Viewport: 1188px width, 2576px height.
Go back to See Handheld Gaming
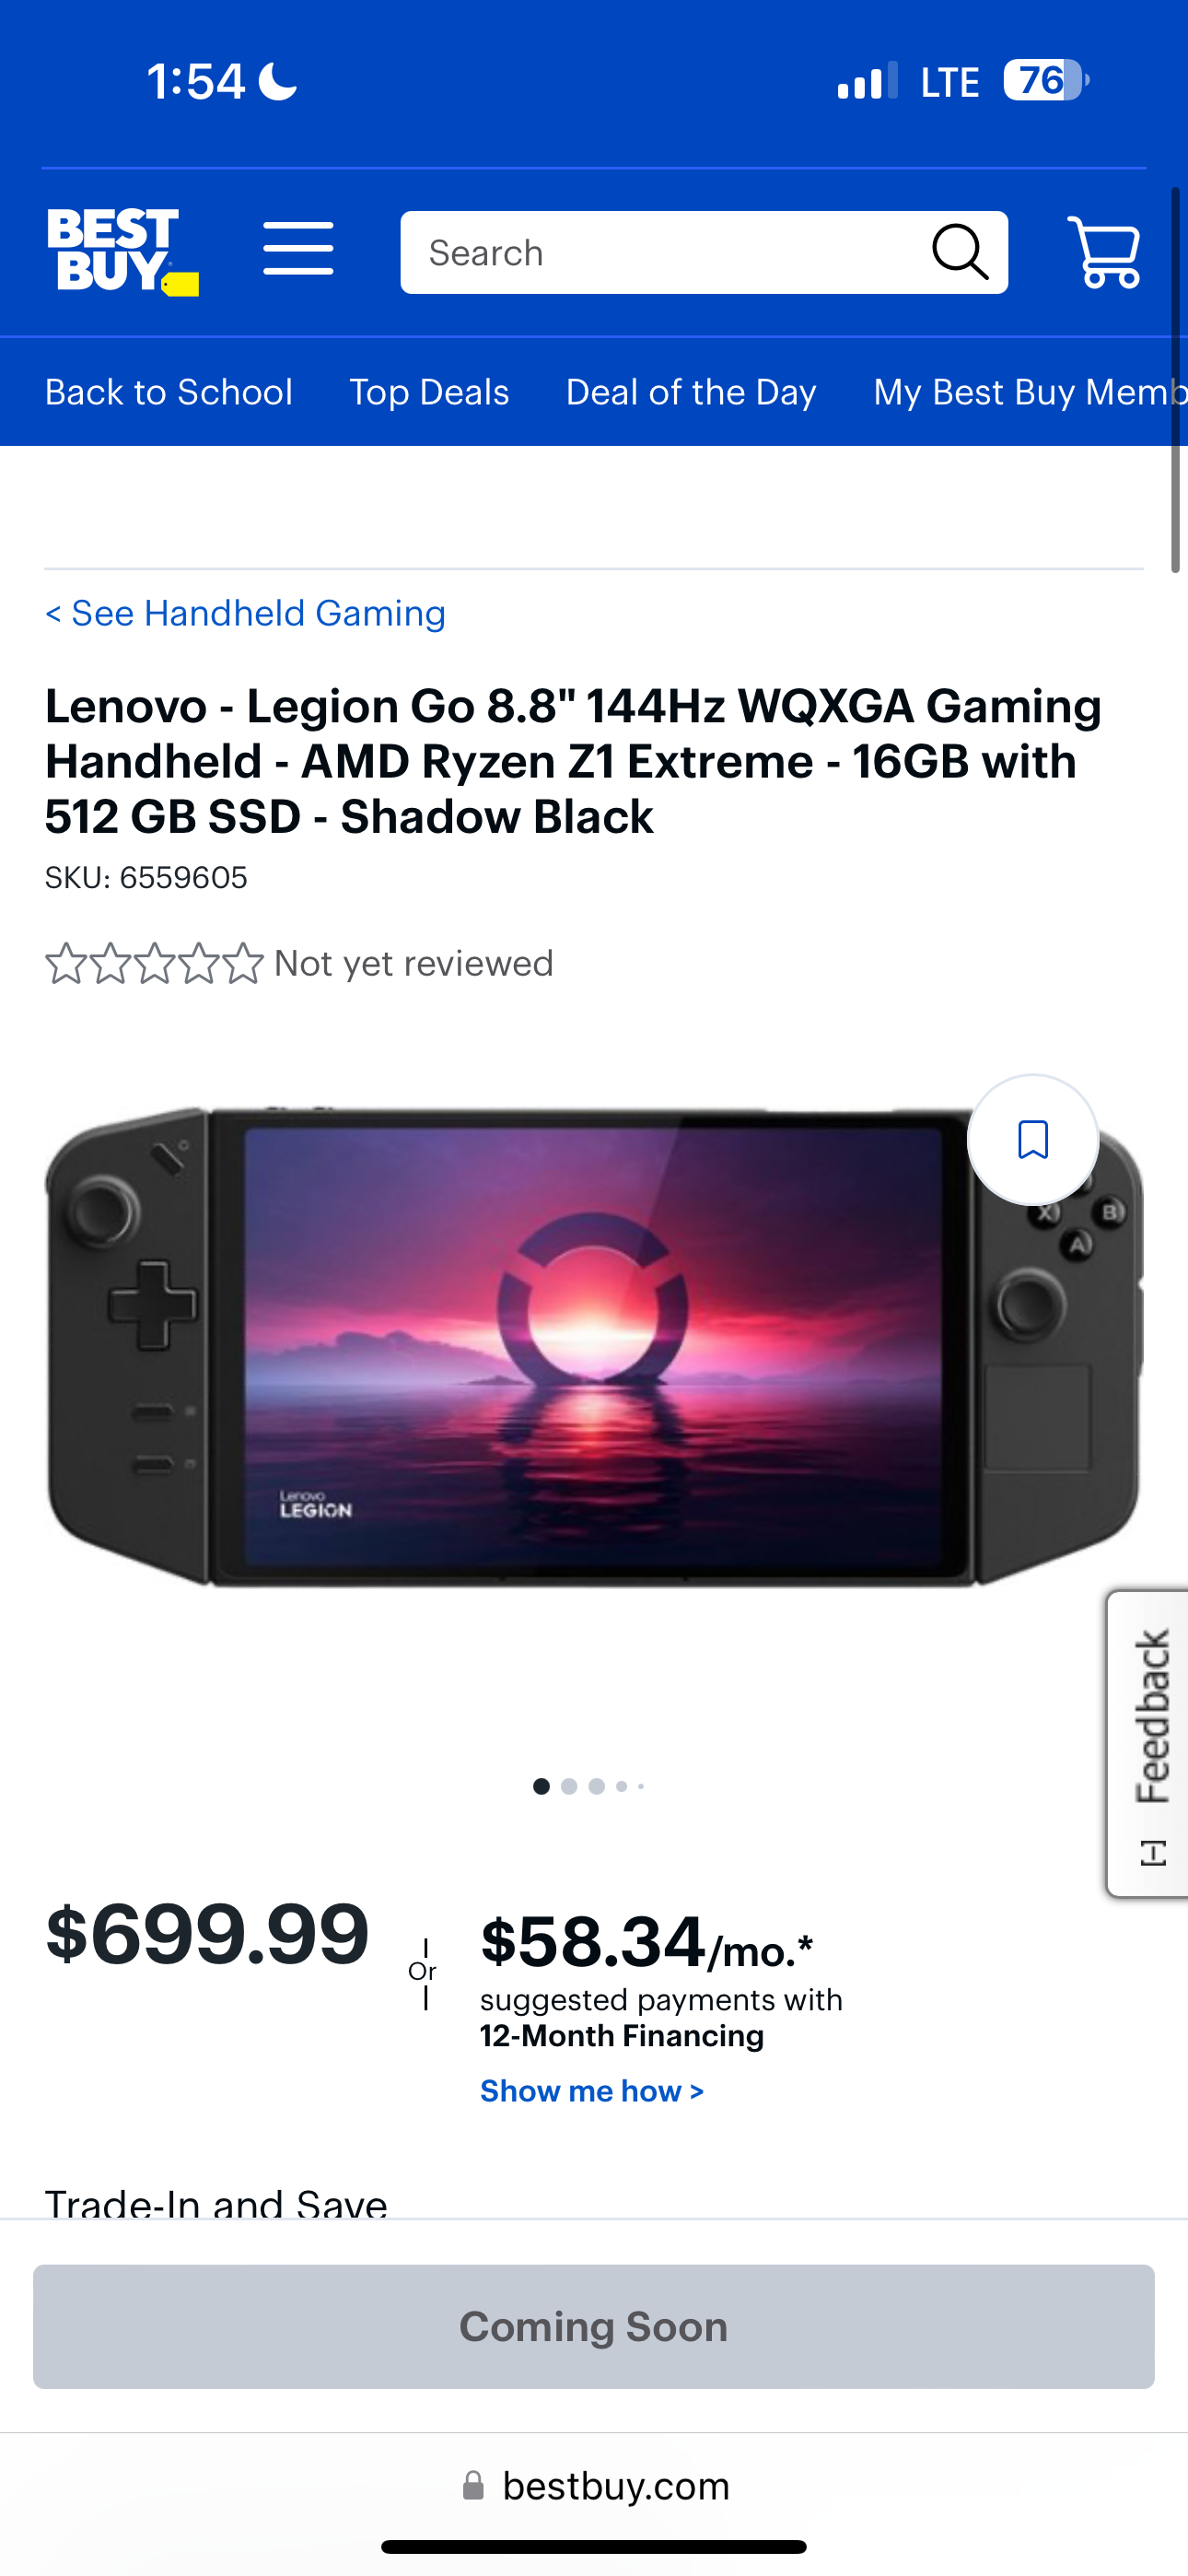(x=245, y=613)
